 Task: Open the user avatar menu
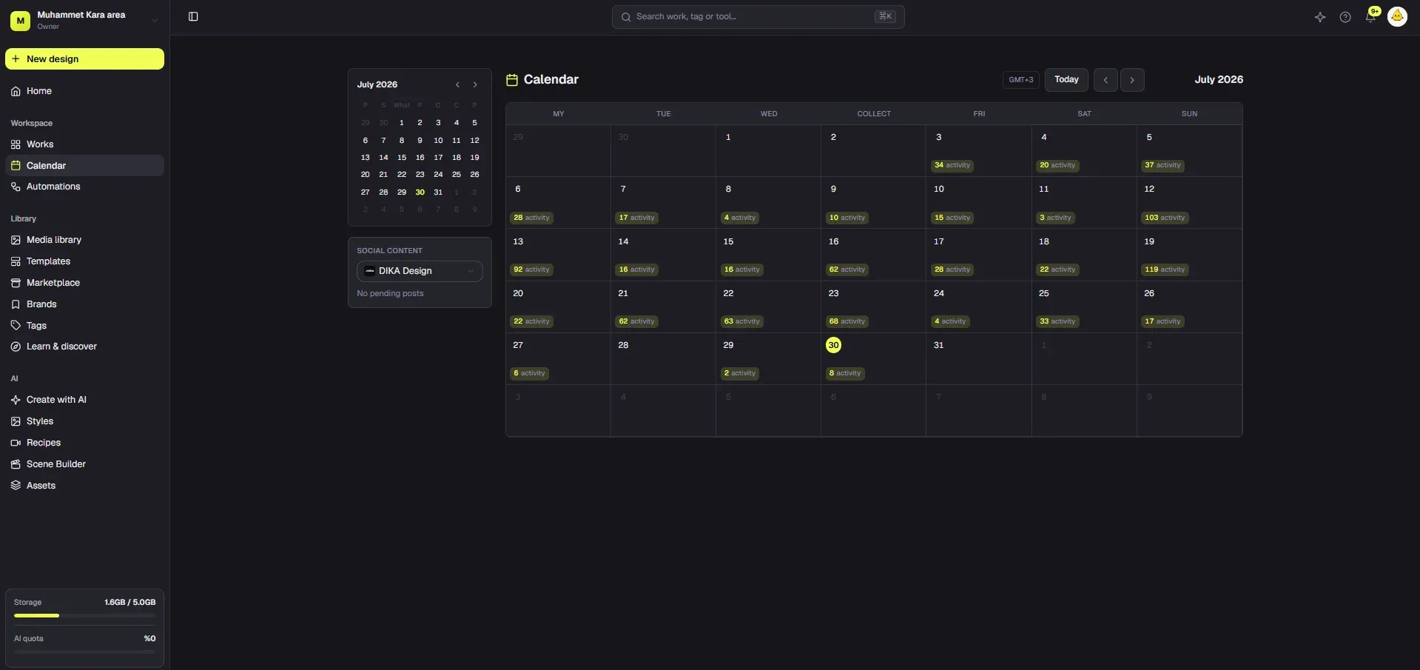point(1397,16)
